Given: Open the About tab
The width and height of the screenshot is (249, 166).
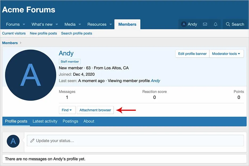Looking at the screenshot, I should 89,121.
